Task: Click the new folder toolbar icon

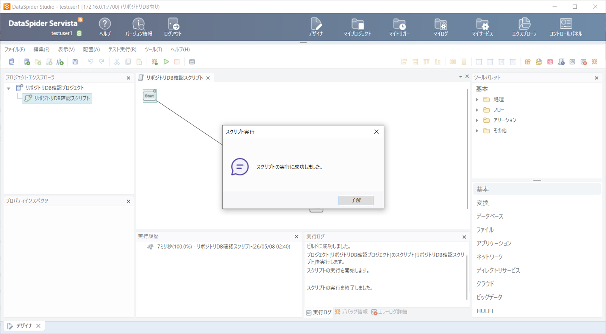Action: 38,62
